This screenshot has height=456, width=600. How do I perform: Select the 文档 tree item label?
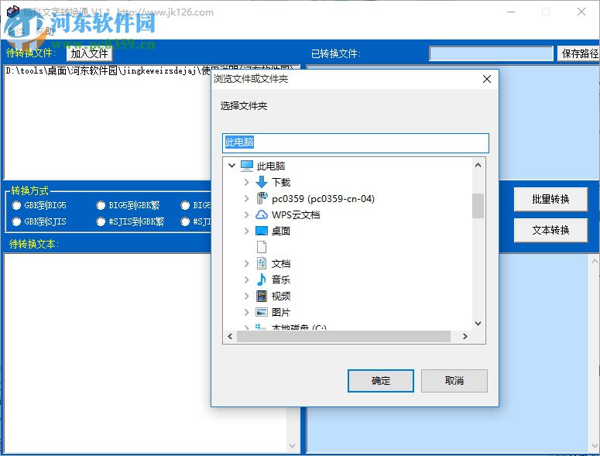tap(281, 263)
